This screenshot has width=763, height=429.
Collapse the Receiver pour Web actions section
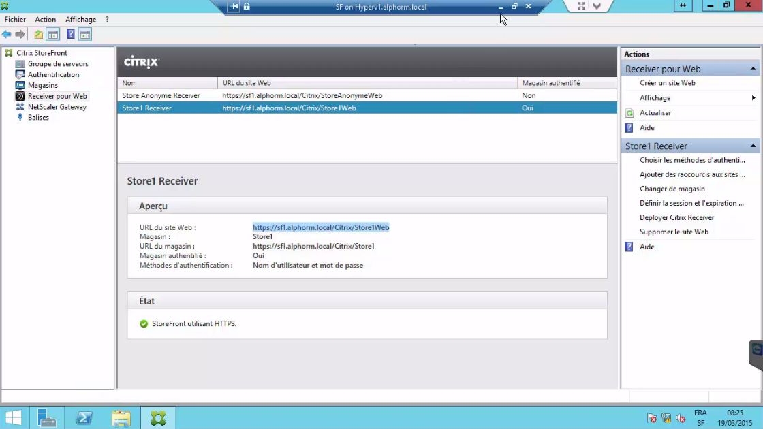[x=753, y=68]
